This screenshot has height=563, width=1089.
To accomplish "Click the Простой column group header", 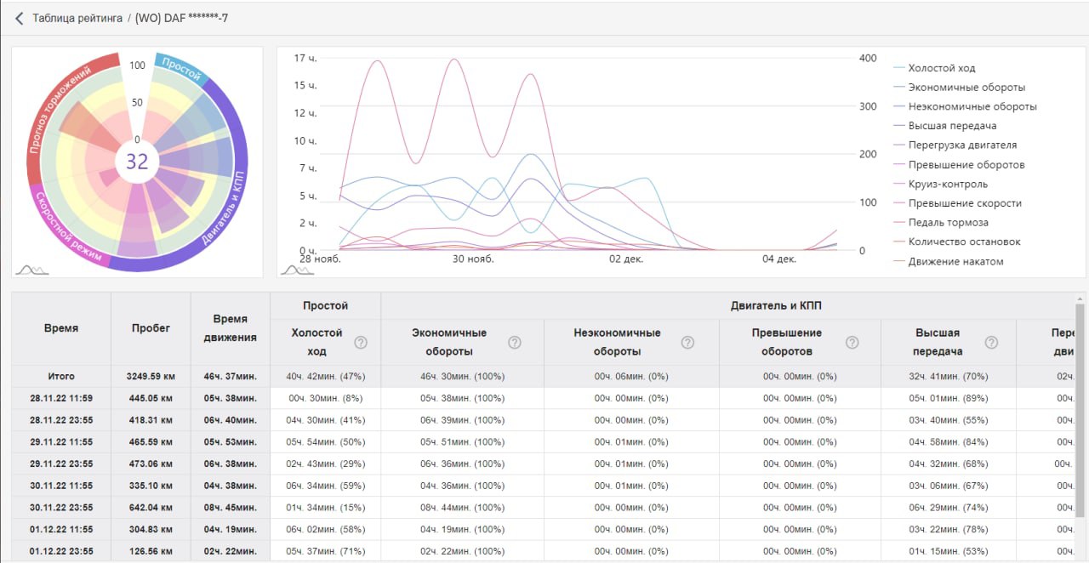I will pyautogui.click(x=325, y=305).
